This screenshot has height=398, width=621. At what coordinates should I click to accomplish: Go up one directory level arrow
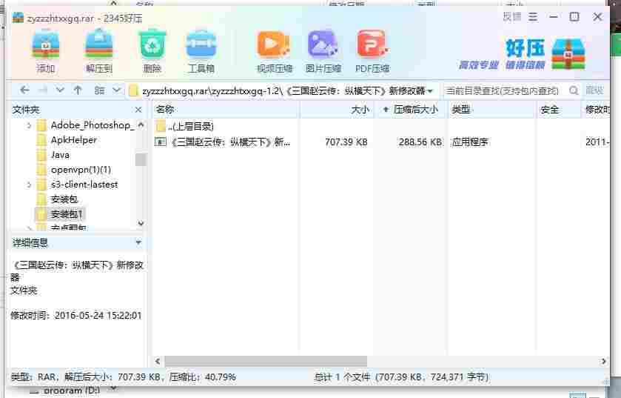point(78,90)
